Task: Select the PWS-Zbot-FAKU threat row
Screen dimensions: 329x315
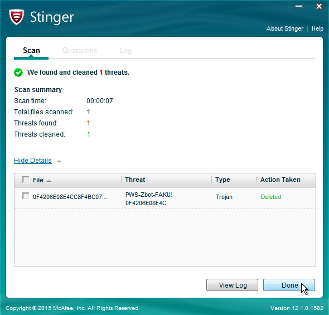Action: pos(165,198)
